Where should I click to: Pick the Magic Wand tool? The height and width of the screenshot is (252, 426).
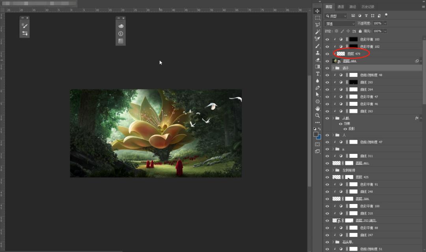click(318, 31)
